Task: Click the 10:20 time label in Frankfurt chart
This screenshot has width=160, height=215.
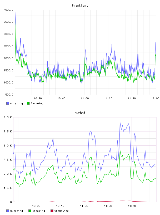Action: coord(38,99)
